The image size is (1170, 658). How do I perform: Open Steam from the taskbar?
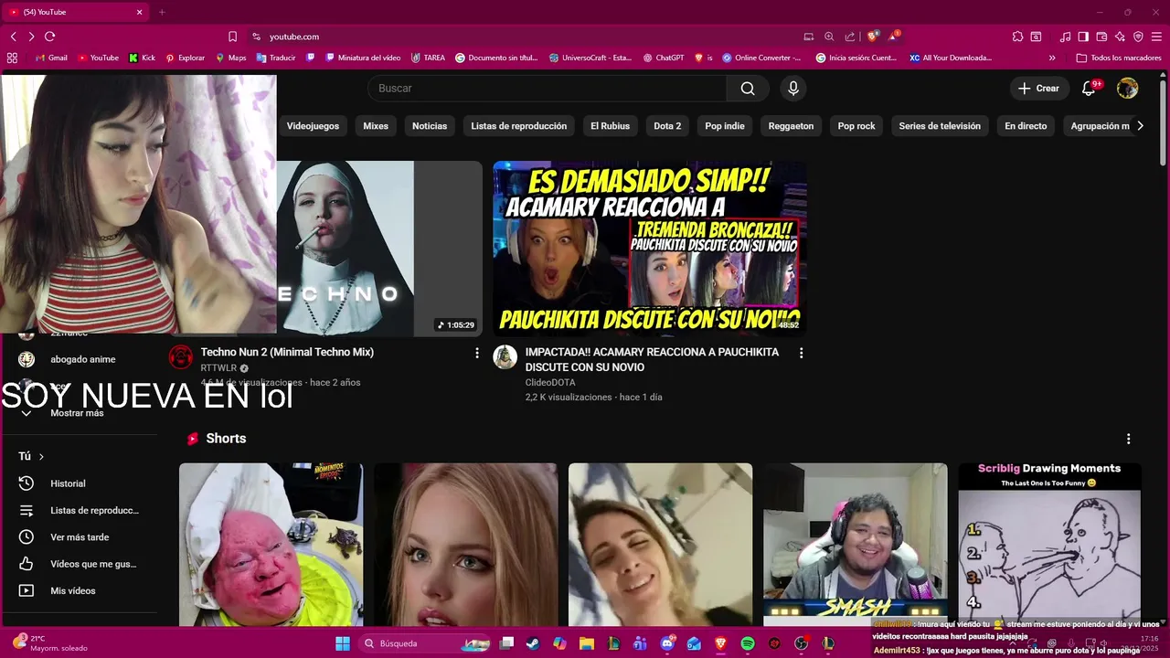point(533,643)
